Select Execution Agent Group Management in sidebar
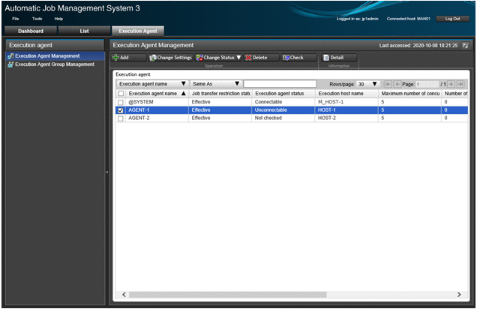This screenshot has width=477, height=309. (55, 64)
